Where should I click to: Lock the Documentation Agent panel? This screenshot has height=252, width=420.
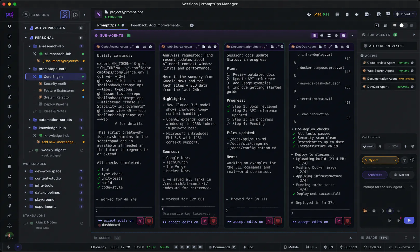[x=272, y=47]
